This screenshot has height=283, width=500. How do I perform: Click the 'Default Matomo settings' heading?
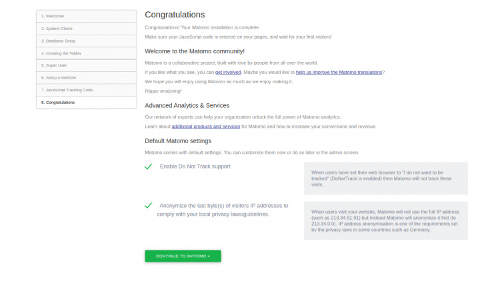click(x=178, y=141)
